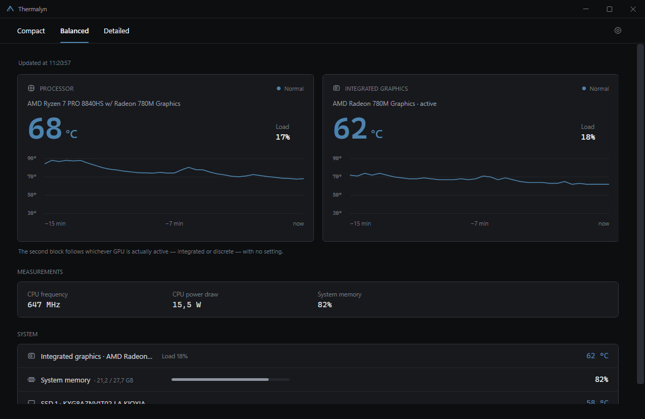Click the System memory RAM icon
The width and height of the screenshot is (645, 419).
click(x=31, y=380)
